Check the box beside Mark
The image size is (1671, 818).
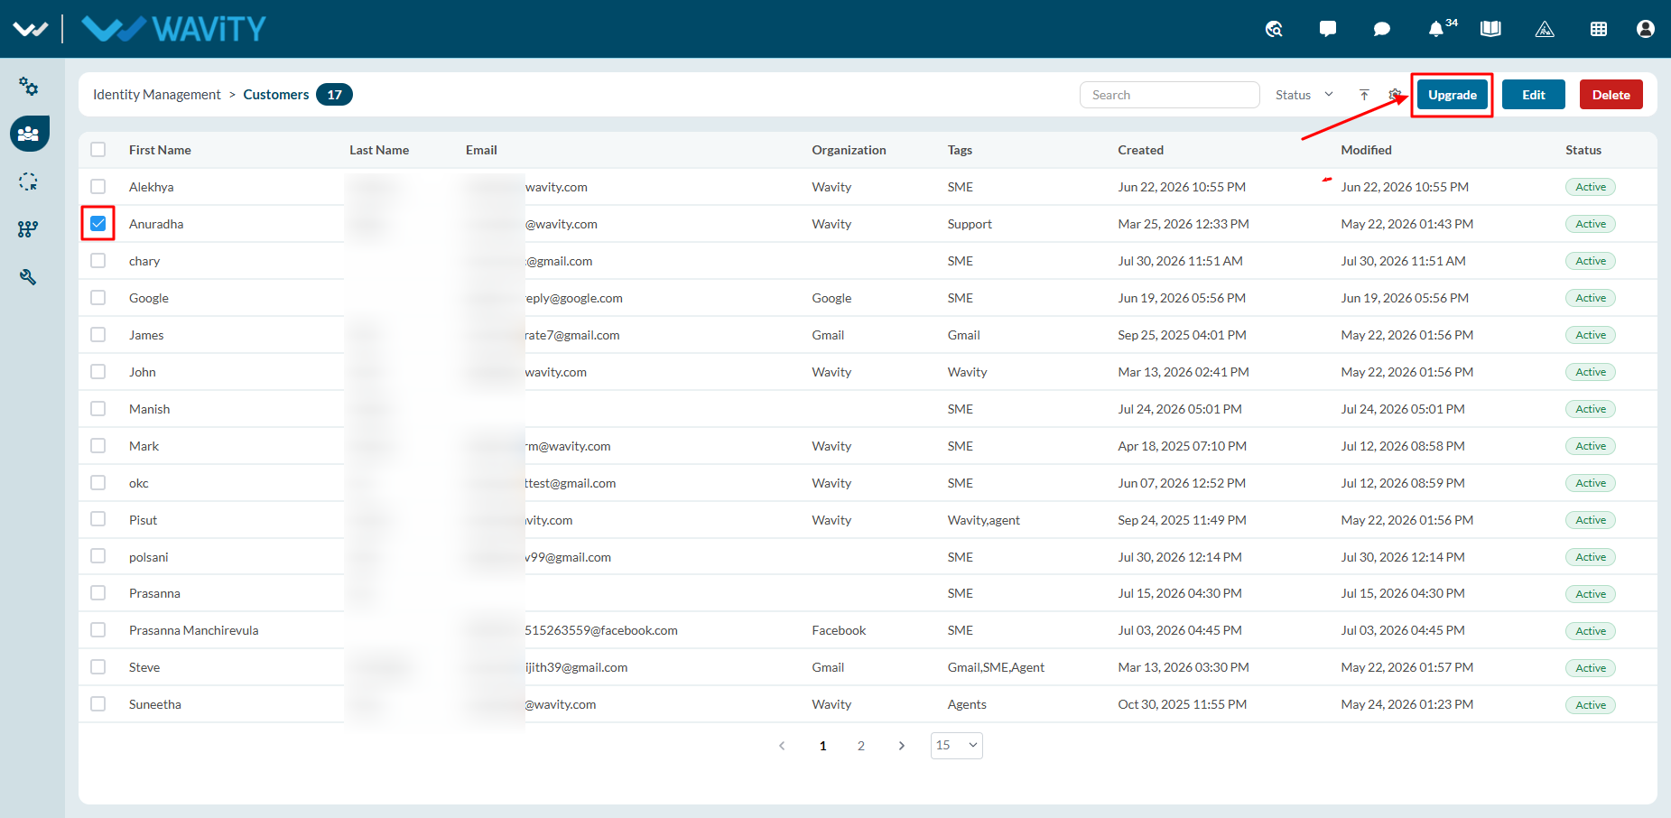(98, 446)
